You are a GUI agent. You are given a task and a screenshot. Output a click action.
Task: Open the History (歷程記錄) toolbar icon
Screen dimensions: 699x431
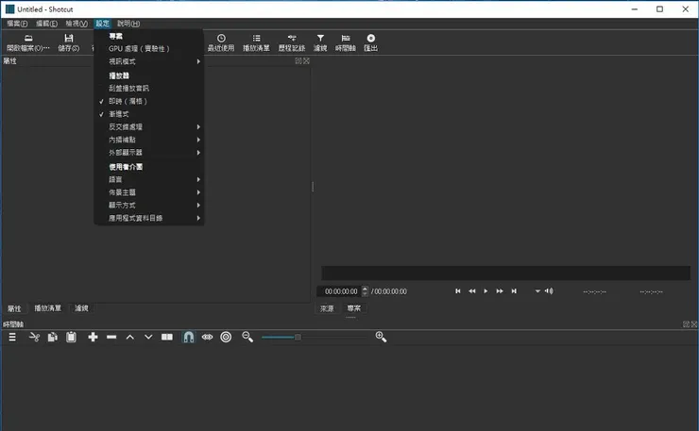[x=292, y=42]
